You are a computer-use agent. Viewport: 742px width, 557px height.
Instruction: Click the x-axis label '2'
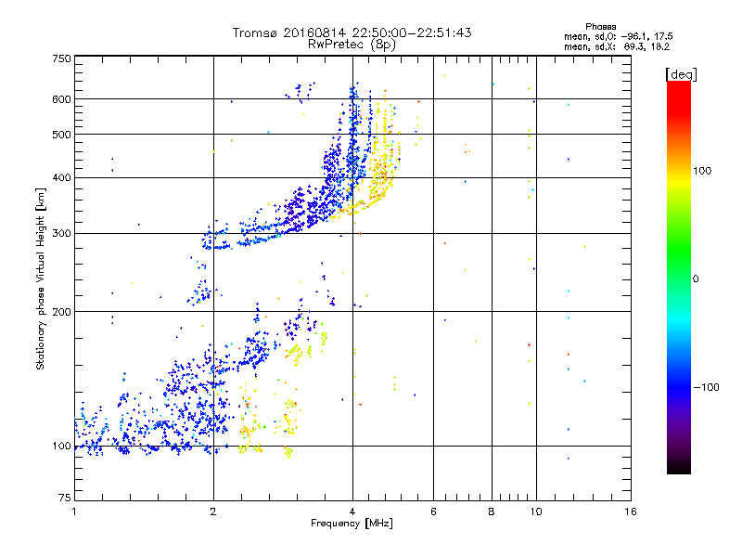click(x=213, y=512)
